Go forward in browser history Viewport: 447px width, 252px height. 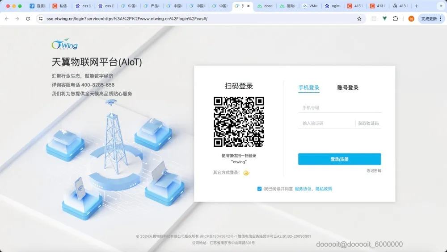pyautogui.click(x=17, y=19)
